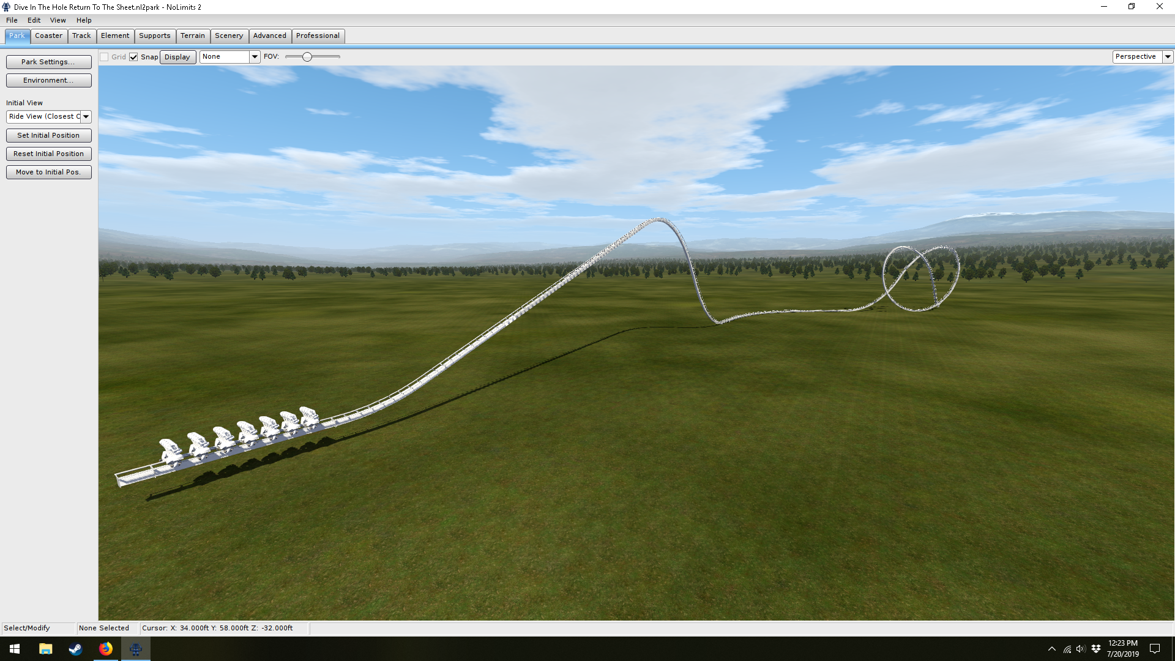1175x661 pixels.
Task: Uncheck the Snap checkbox
Action: click(133, 57)
